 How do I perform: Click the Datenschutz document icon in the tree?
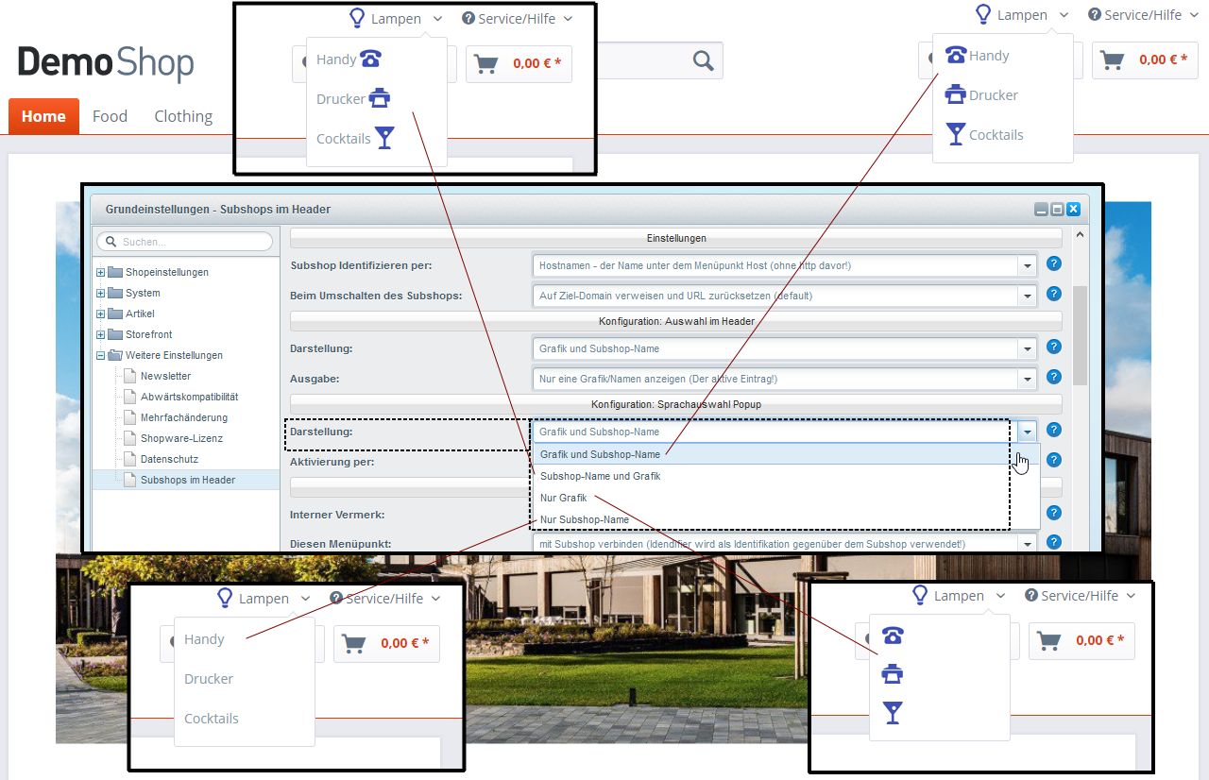[131, 459]
